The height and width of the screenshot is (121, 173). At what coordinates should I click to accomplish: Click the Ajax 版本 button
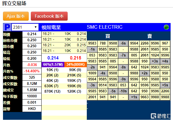16,16
